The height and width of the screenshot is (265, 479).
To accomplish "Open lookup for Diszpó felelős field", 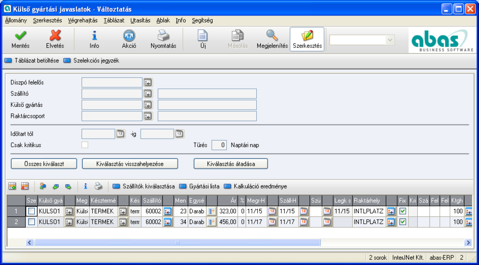I will (148, 83).
